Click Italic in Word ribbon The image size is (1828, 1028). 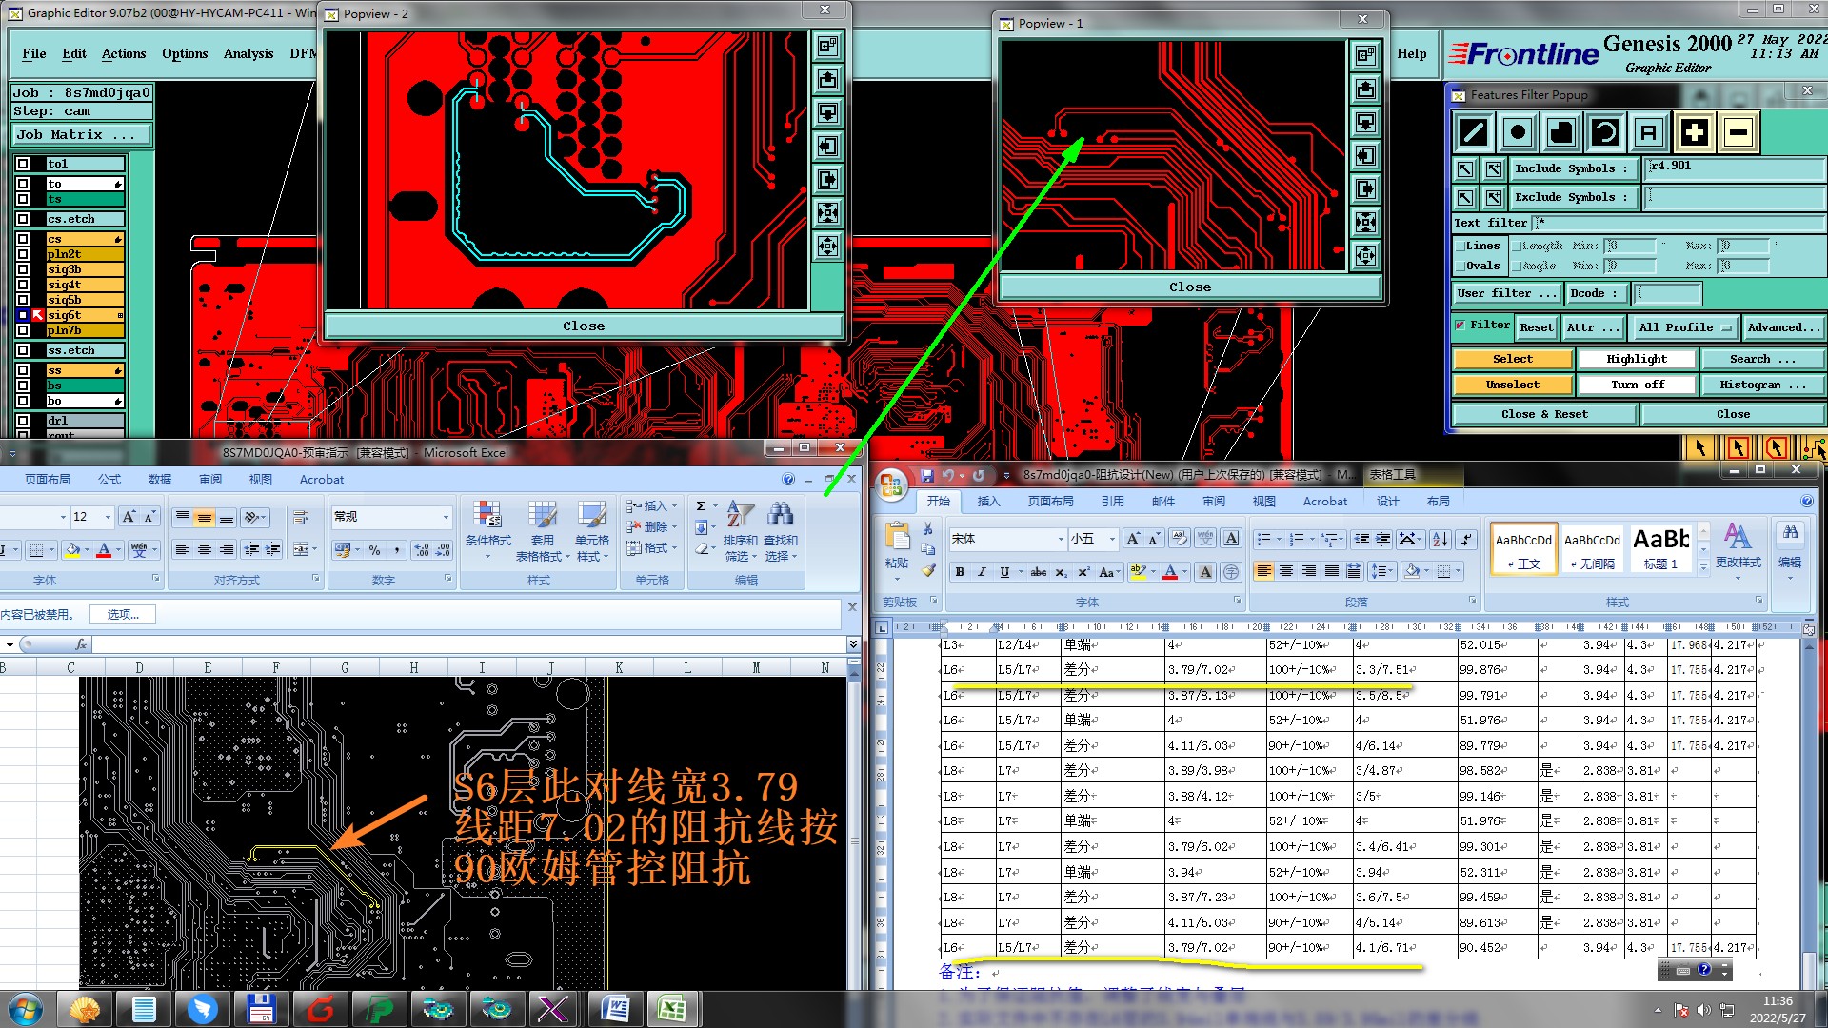click(982, 572)
